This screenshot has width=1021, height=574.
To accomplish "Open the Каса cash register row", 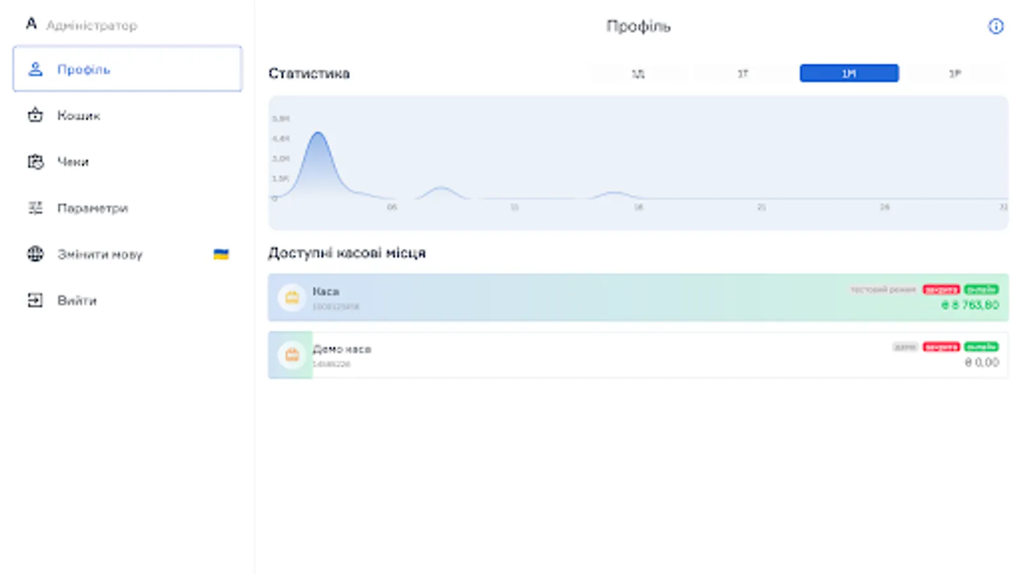I will tap(638, 297).
